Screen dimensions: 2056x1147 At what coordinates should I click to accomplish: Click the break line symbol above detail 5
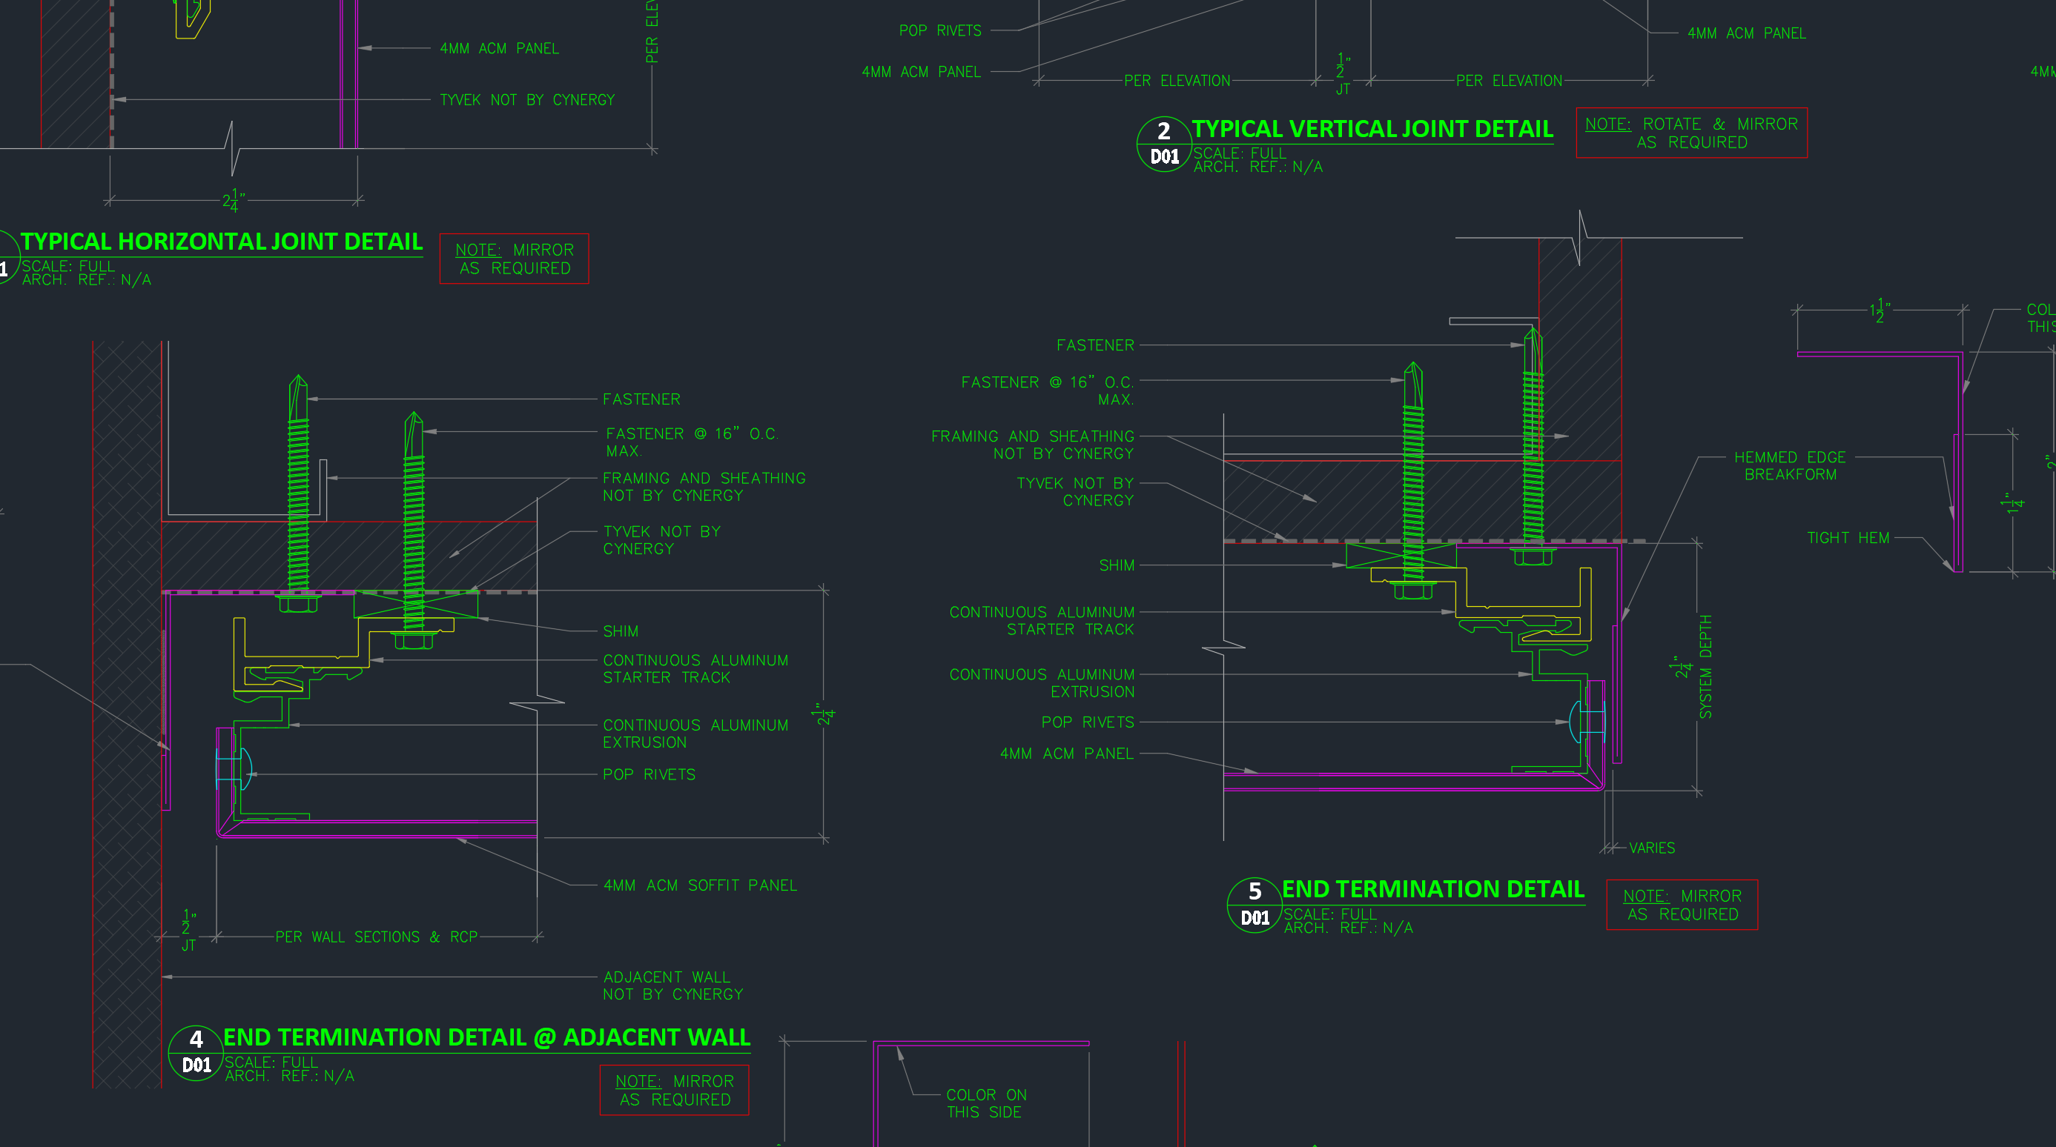coord(1579,237)
